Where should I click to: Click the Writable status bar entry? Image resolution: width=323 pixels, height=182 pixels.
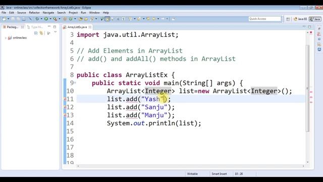[x=192, y=174]
